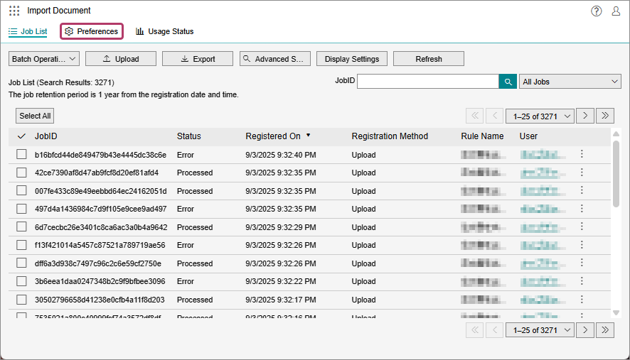Open the Usage Status tab
The image size is (630, 360).
click(x=164, y=31)
